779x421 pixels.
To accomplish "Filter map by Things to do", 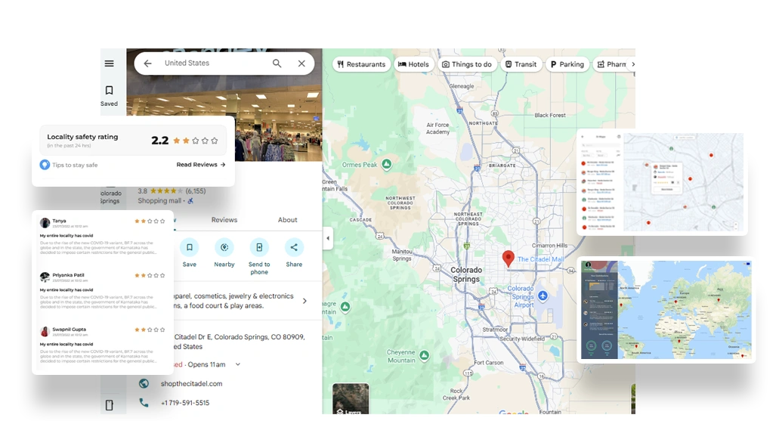I will pos(467,64).
